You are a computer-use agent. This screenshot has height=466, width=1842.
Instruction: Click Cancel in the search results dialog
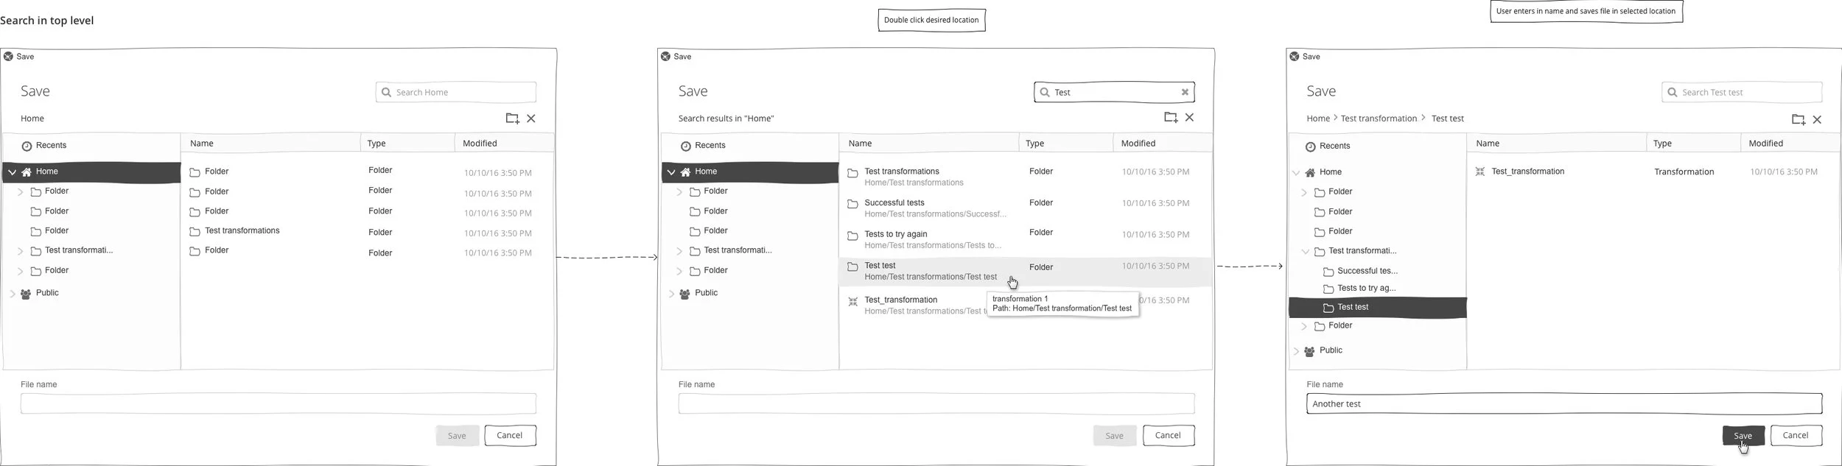(x=1168, y=435)
